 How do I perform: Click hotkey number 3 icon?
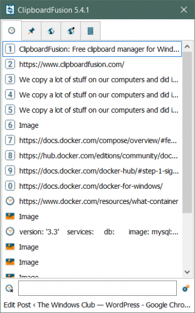click(x=10, y=79)
